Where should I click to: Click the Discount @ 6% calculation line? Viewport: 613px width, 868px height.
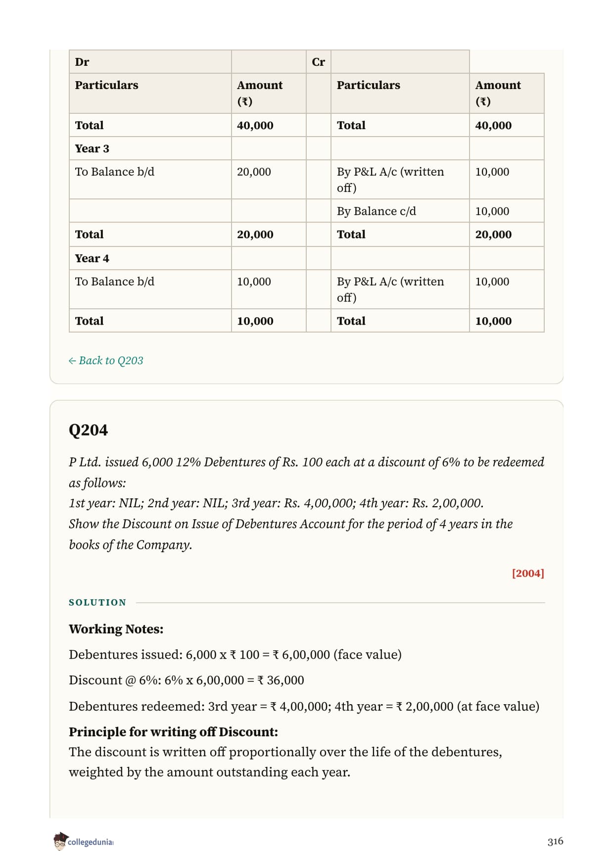(187, 680)
